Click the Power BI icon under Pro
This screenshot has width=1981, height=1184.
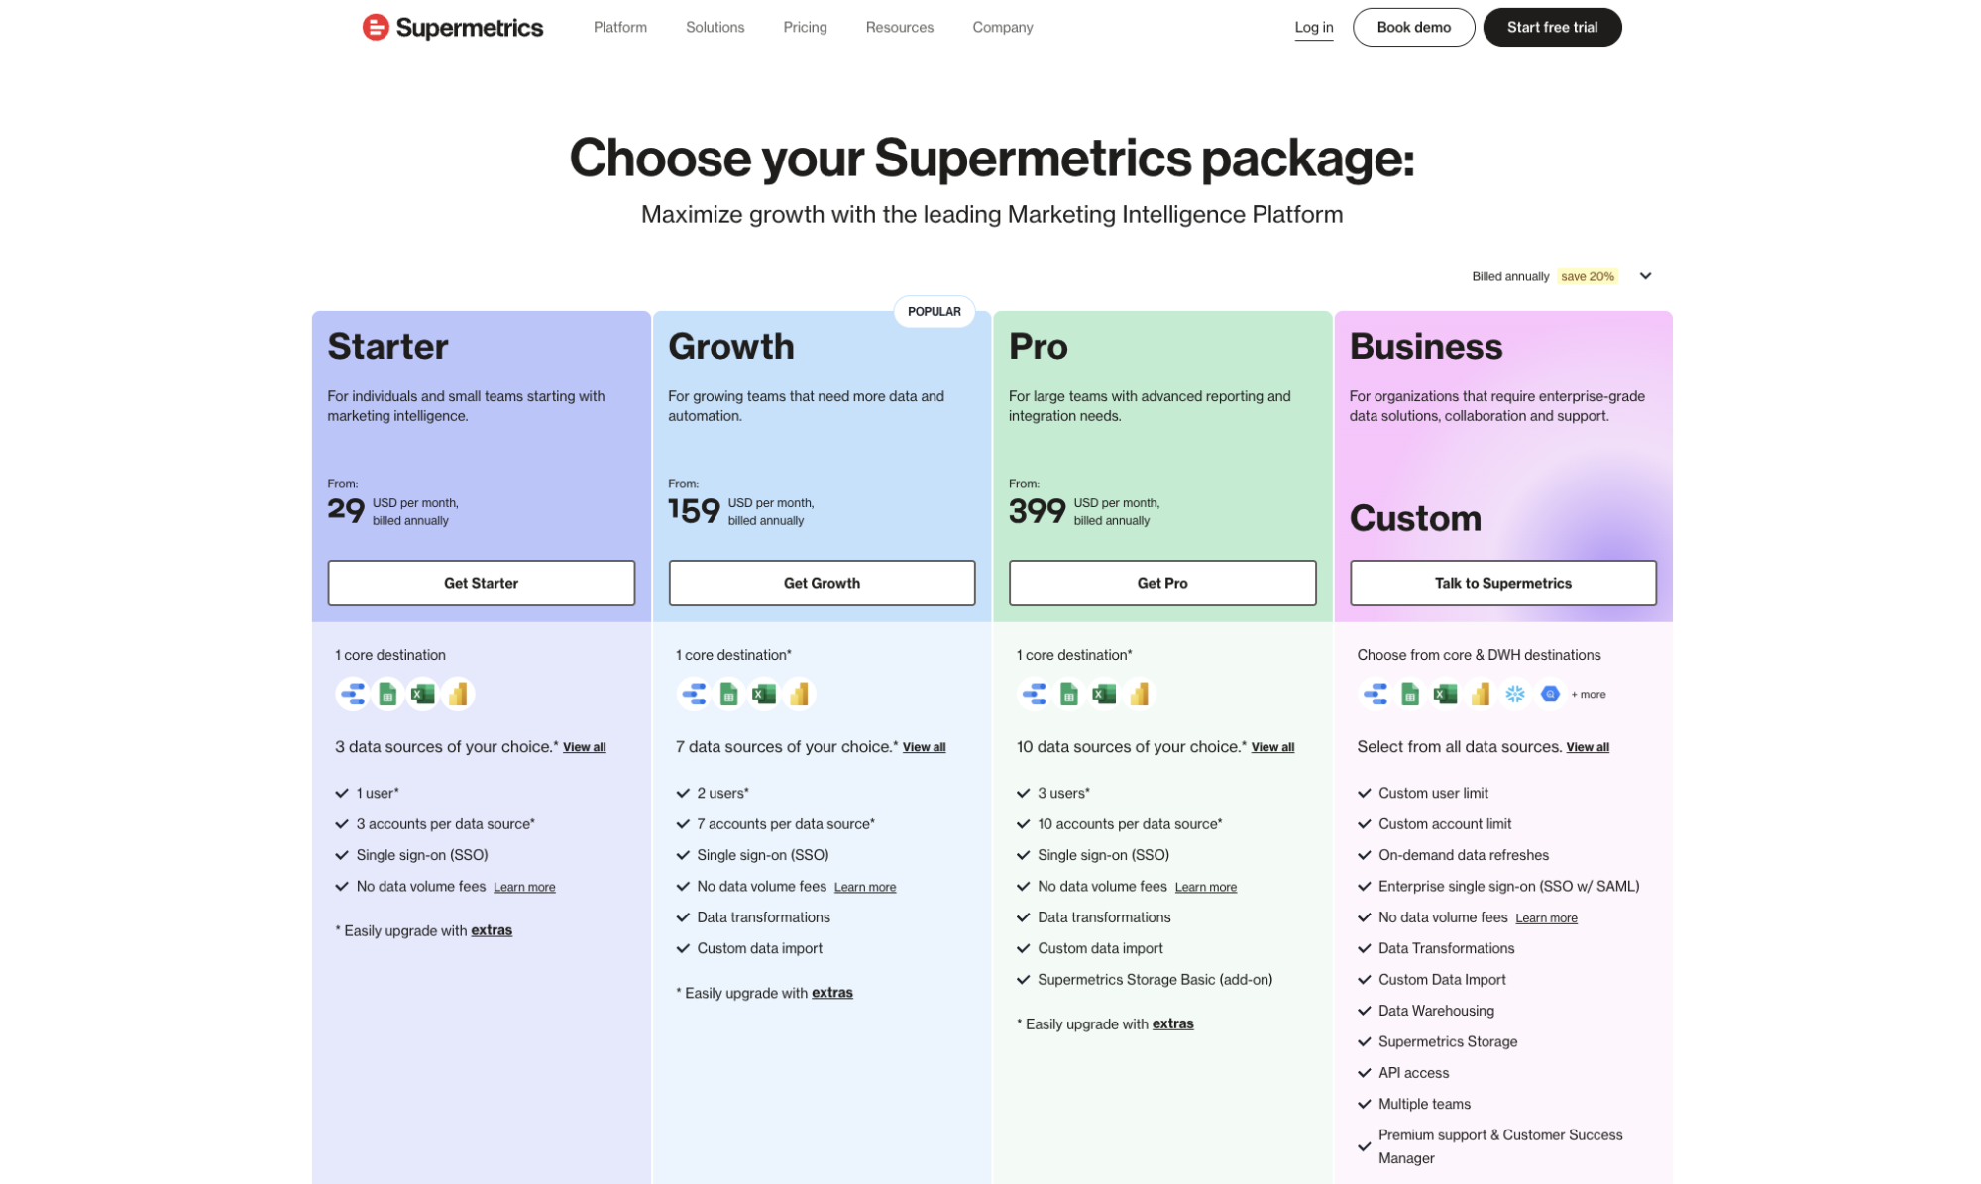1138,694
